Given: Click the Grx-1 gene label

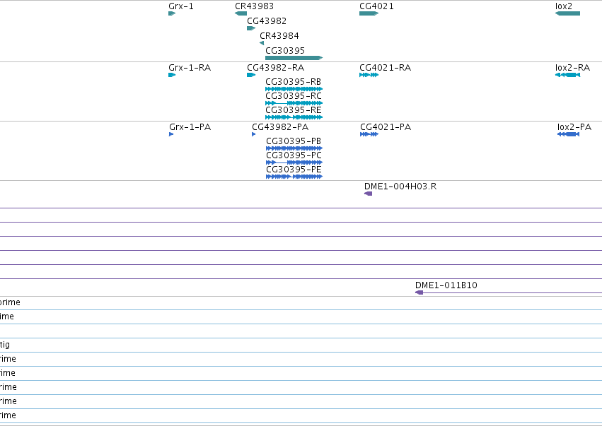Looking at the screenshot, I should [x=181, y=6].
